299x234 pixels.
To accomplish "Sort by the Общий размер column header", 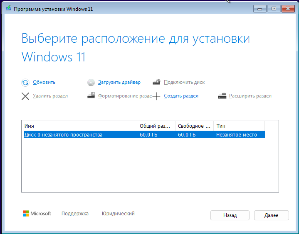I will pyautogui.click(x=156, y=126).
